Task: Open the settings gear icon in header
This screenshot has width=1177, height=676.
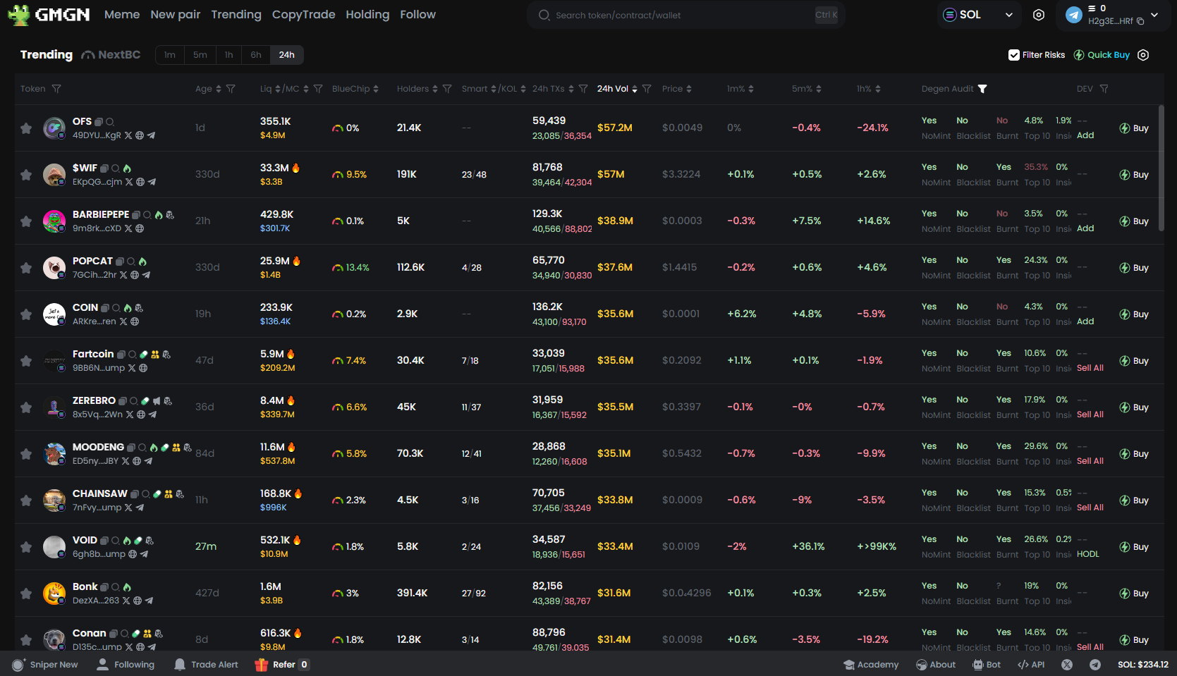Action: pyautogui.click(x=1039, y=15)
